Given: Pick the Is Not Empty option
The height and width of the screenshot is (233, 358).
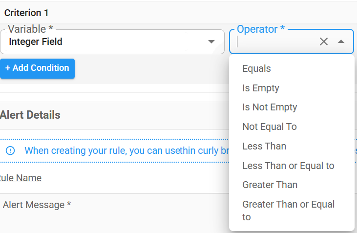Looking at the screenshot, I should (270, 107).
